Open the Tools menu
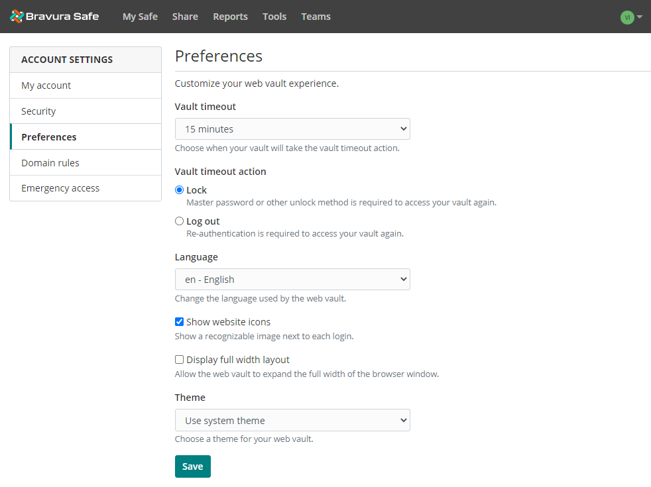The width and height of the screenshot is (651, 487). [x=274, y=17]
